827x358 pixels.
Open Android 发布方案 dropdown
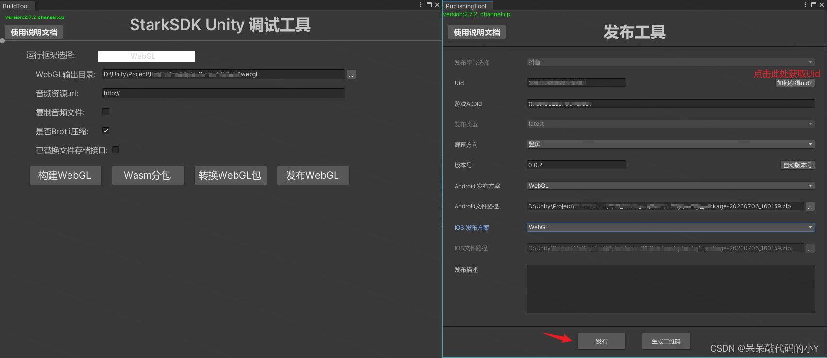671,186
